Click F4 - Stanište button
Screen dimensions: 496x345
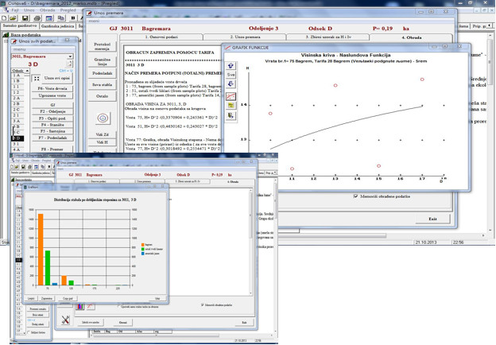pos(52,125)
